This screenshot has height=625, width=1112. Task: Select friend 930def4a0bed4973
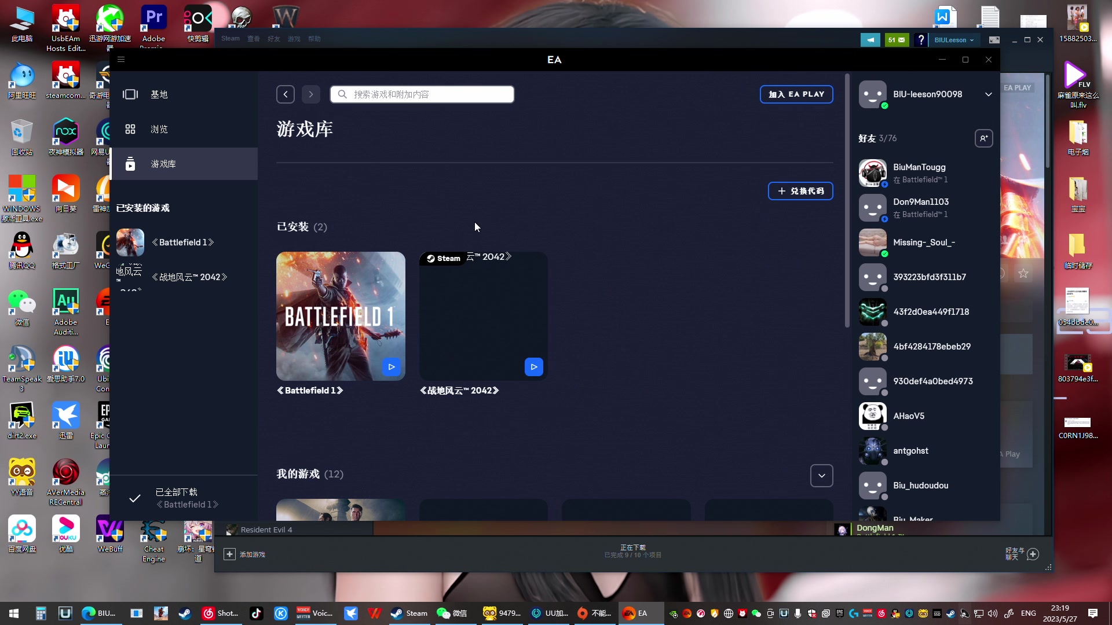(926, 381)
